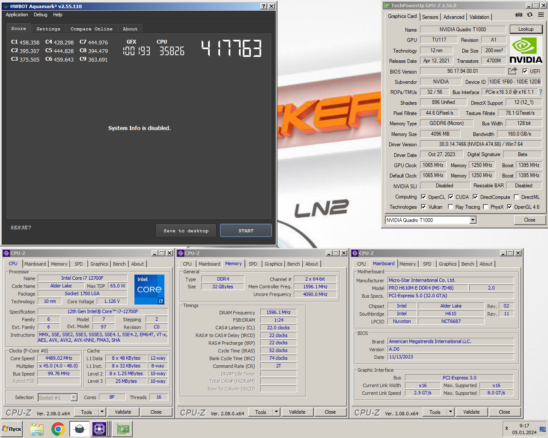Screen dimensions: 548x438
Task: Click Save to desktop button
Action: point(186,231)
